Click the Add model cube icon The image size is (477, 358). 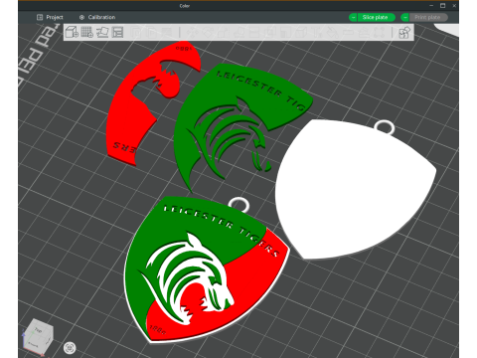pos(72,32)
